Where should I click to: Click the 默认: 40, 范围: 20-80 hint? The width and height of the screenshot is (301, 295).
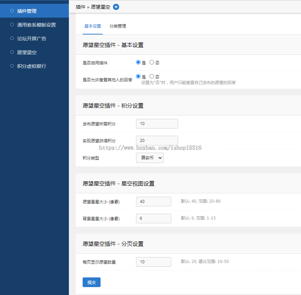coord(200,201)
